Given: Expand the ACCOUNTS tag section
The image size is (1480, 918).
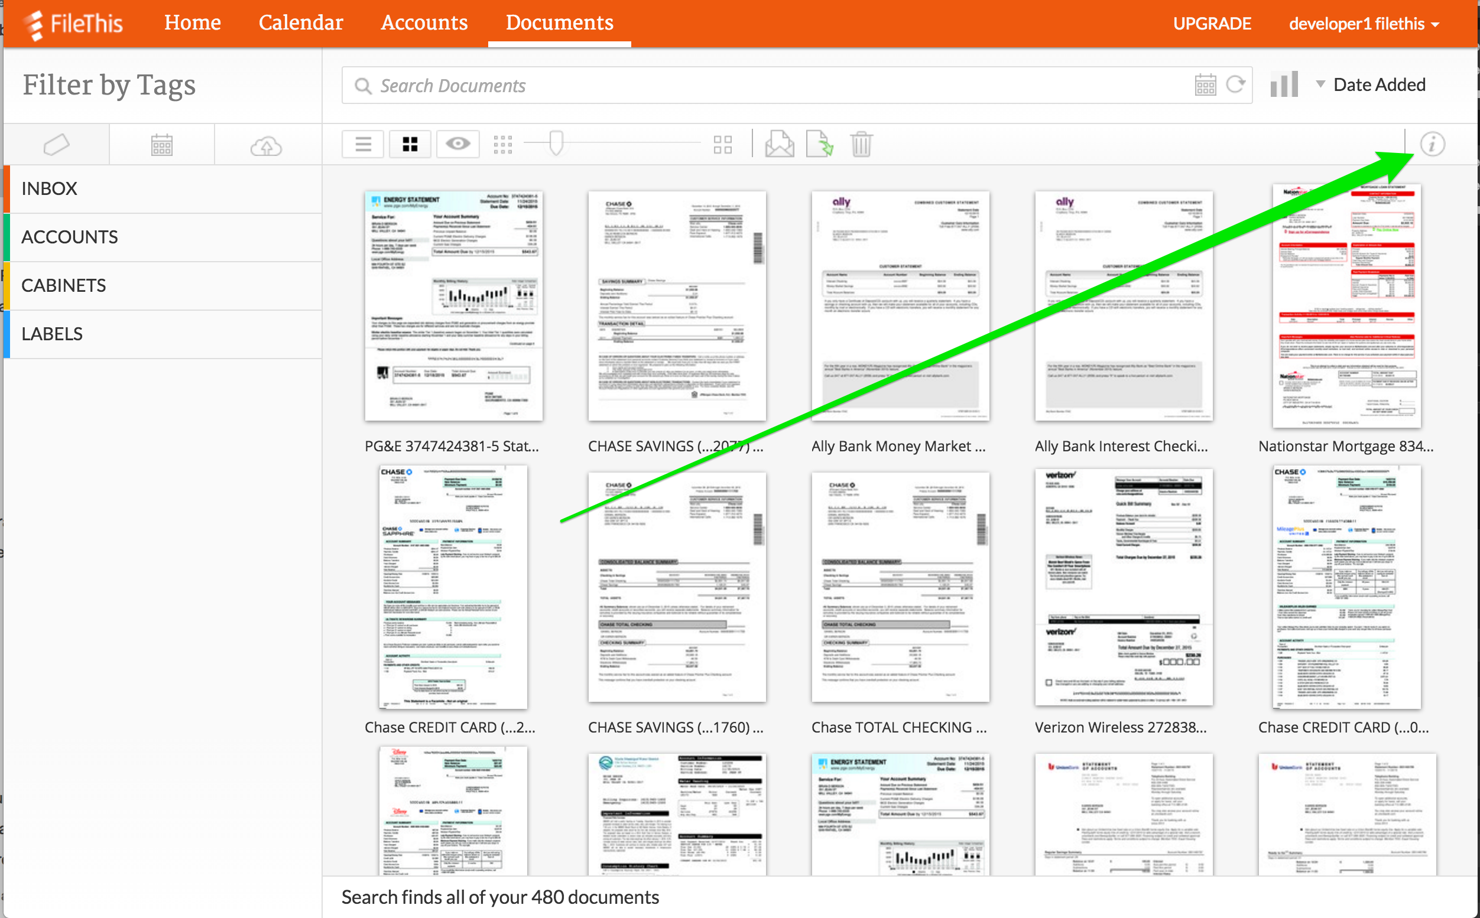Looking at the screenshot, I should (x=163, y=237).
